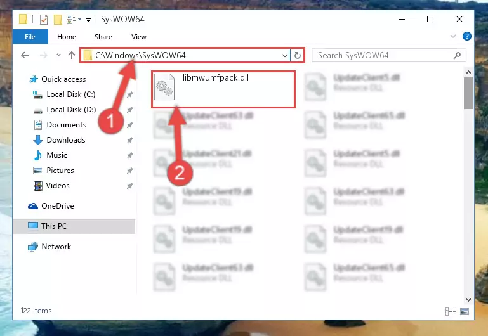Click the 122 items status text
The image size is (488, 336).
(x=36, y=311)
